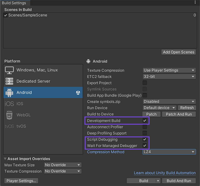Image resolution: width=200 pixels, height=186 pixels.
Task: Open the Build Settings kebab menu
Action: pos(196,3)
